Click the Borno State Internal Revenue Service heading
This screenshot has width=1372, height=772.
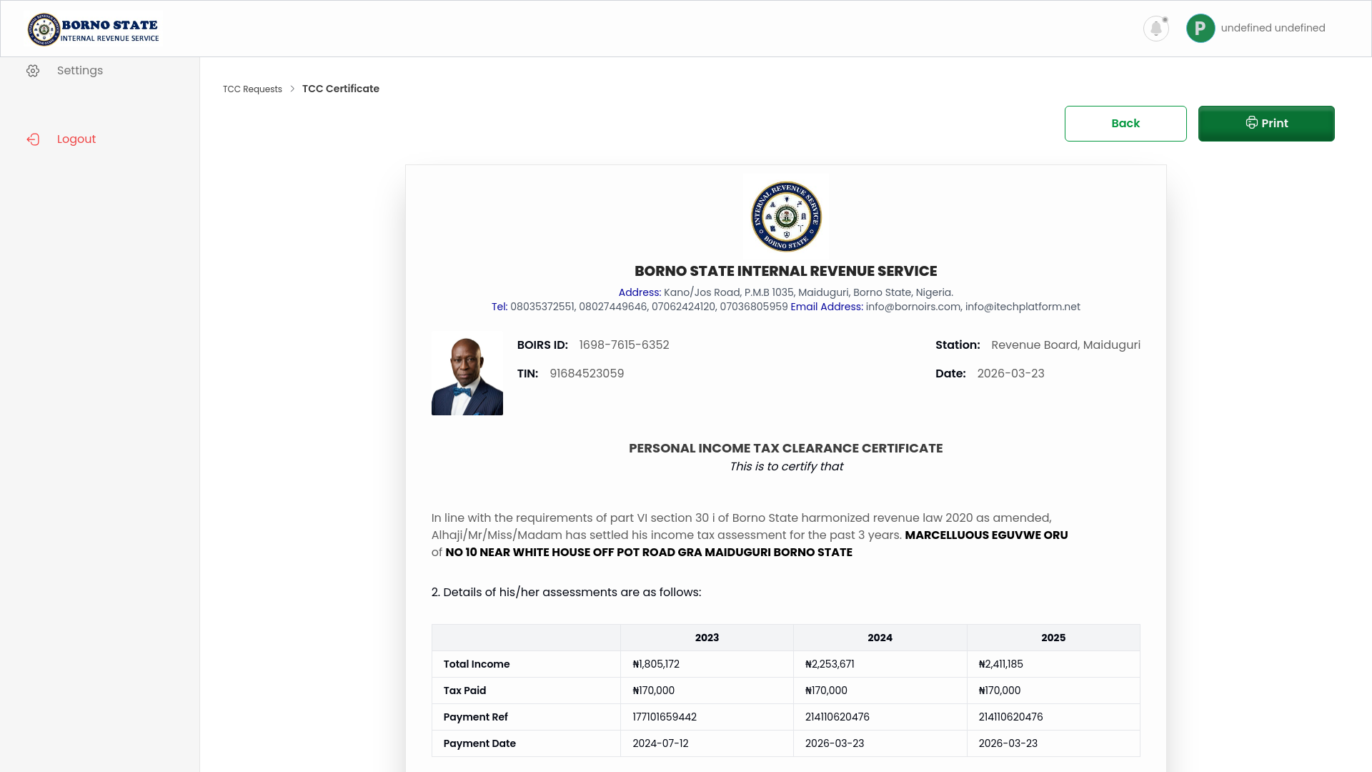[785, 271]
